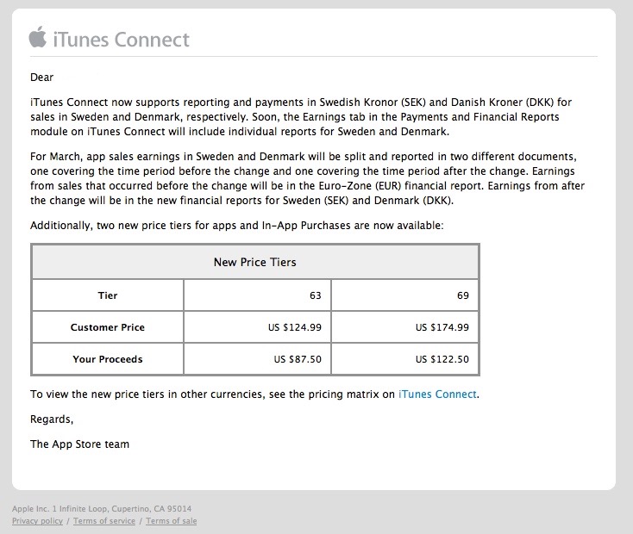Viewport: 633px width, 534px height.
Task: Select the 'Tier' row label
Action: (x=108, y=295)
